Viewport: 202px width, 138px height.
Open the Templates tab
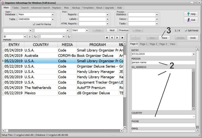(x=88, y=8)
